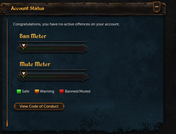This screenshot has height=134, width=176.
Task: Click the orange Warning legend swatch
Action: [37, 92]
